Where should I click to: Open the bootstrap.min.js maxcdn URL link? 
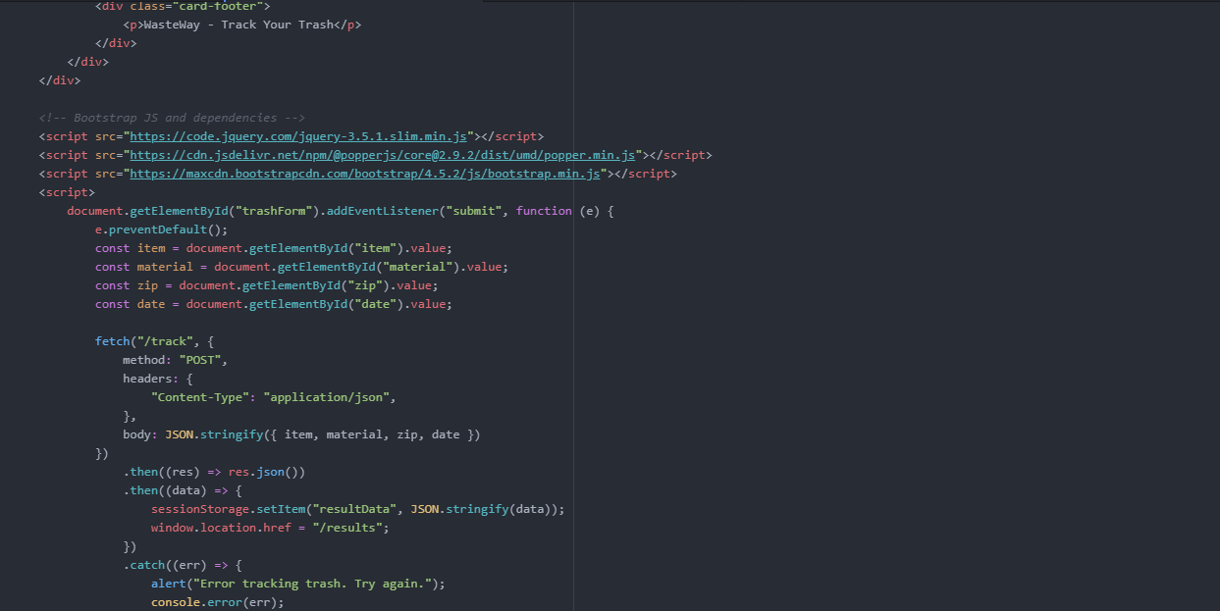tap(365, 174)
